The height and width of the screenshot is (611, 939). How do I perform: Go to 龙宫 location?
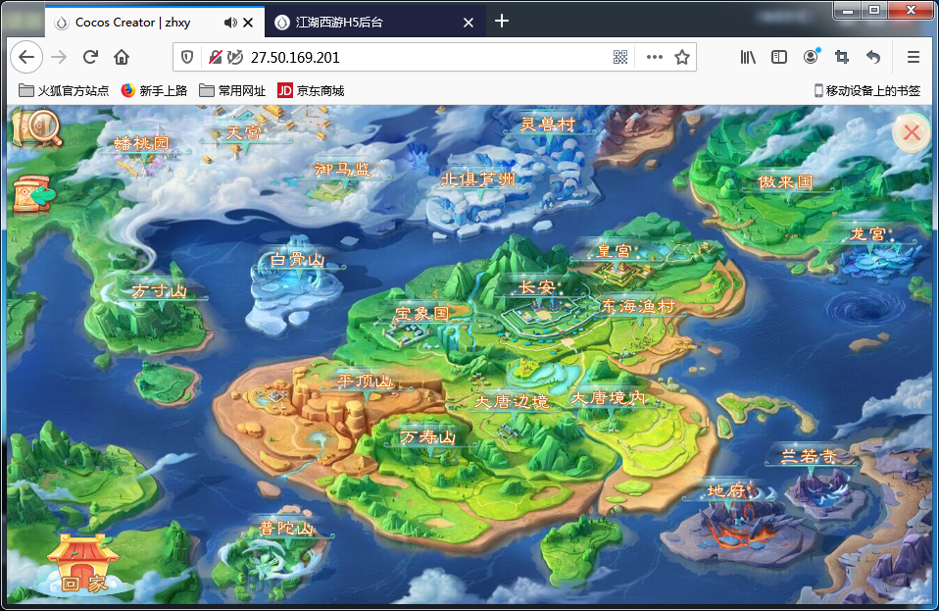(867, 233)
